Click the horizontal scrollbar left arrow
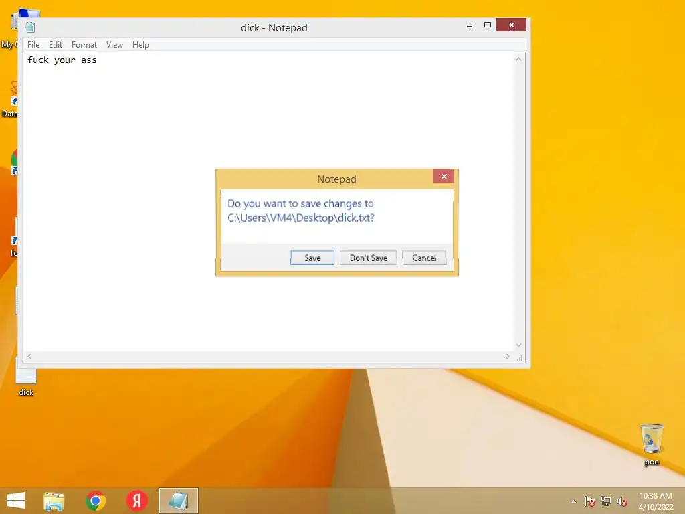The width and height of the screenshot is (685, 514). click(x=29, y=357)
